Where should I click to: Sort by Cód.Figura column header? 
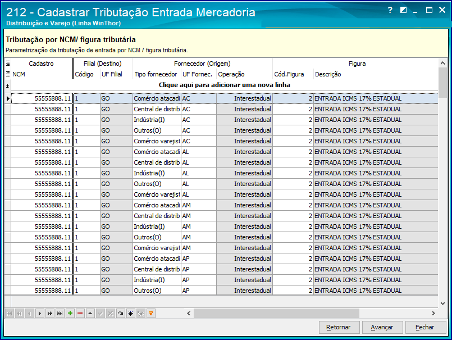(293, 74)
